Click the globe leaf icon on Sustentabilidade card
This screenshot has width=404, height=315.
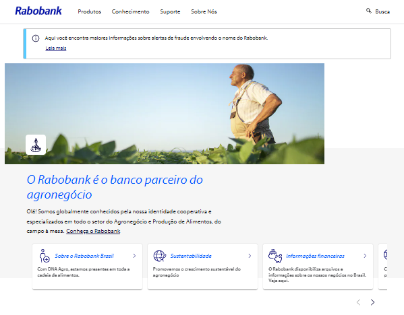[160, 256]
